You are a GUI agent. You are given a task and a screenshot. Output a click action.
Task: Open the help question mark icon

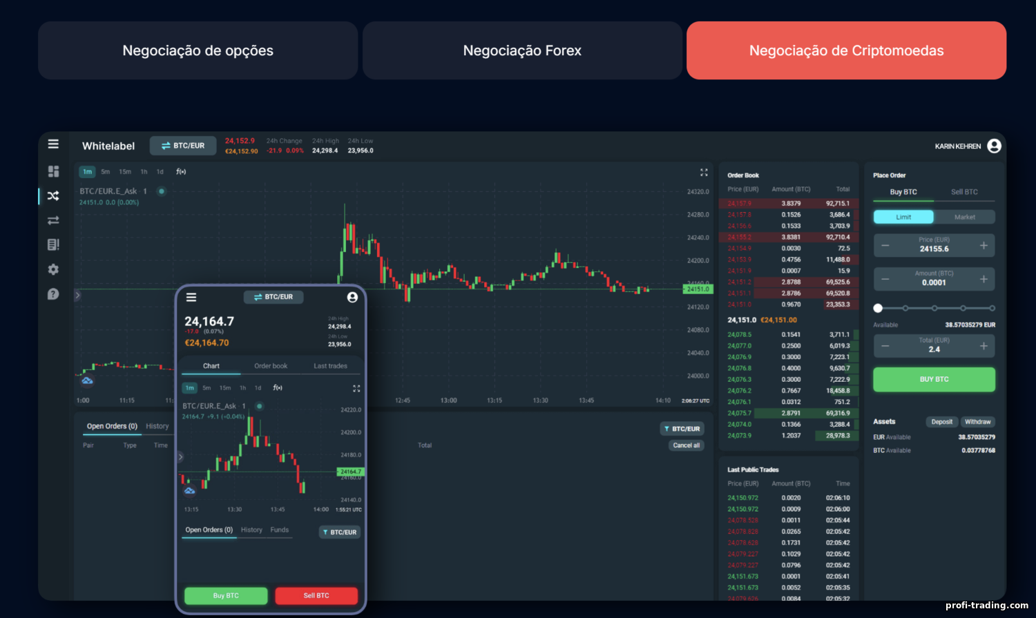point(53,294)
